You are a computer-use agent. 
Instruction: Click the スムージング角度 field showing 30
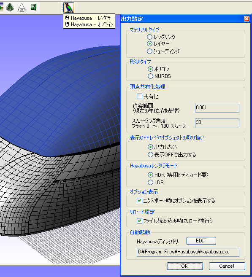click(217, 123)
